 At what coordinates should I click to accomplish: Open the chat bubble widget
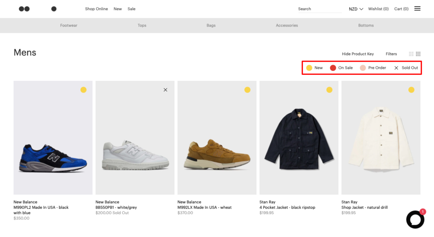point(415,219)
